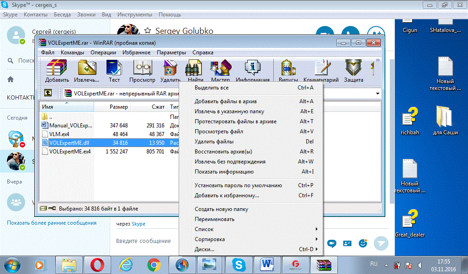Click the Добавить (Add) toolbar icon in WinRAR

(x=57, y=71)
